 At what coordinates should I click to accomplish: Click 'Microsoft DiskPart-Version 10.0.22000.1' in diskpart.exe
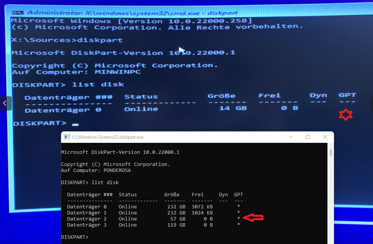[120, 152]
